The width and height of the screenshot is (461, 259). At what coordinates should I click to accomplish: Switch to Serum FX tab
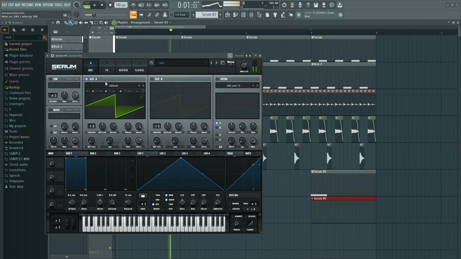point(107,67)
